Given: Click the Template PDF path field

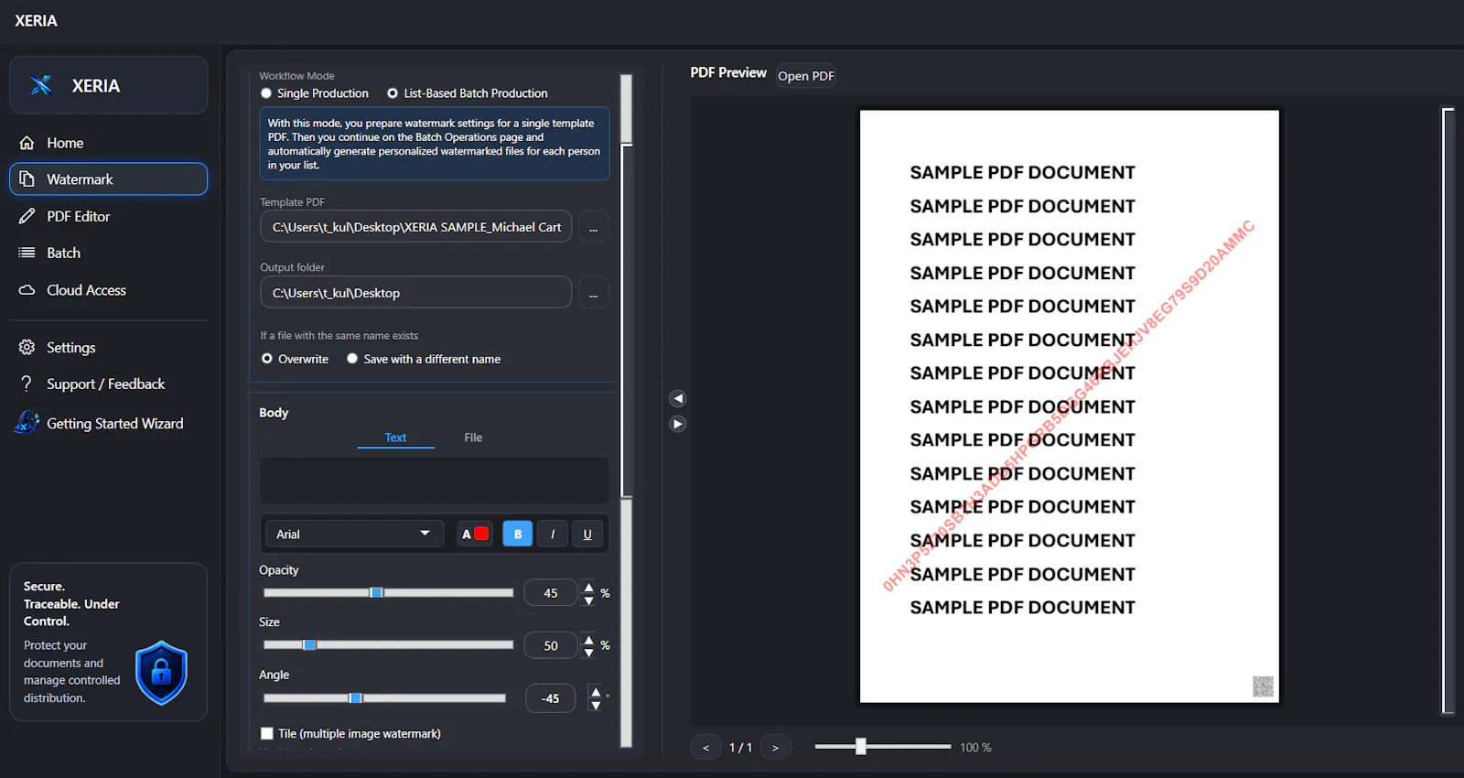Looking at the screenshot, I should [416, 227].
